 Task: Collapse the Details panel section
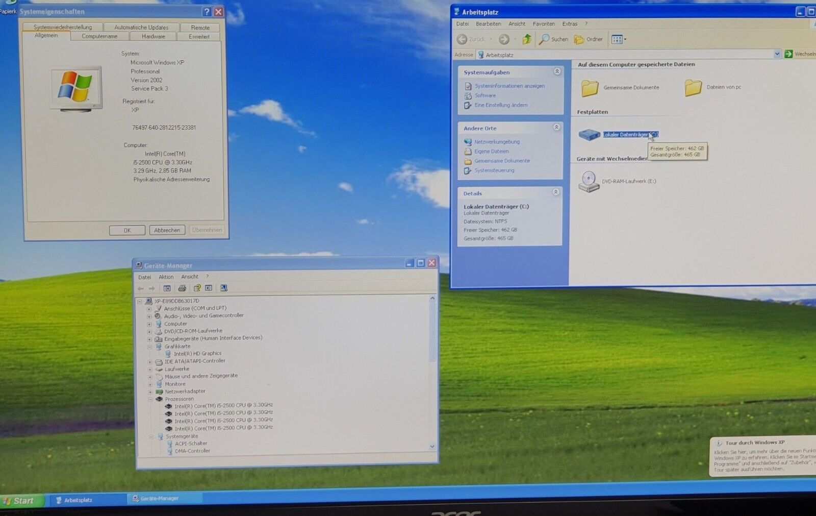[x=556, y=192]
